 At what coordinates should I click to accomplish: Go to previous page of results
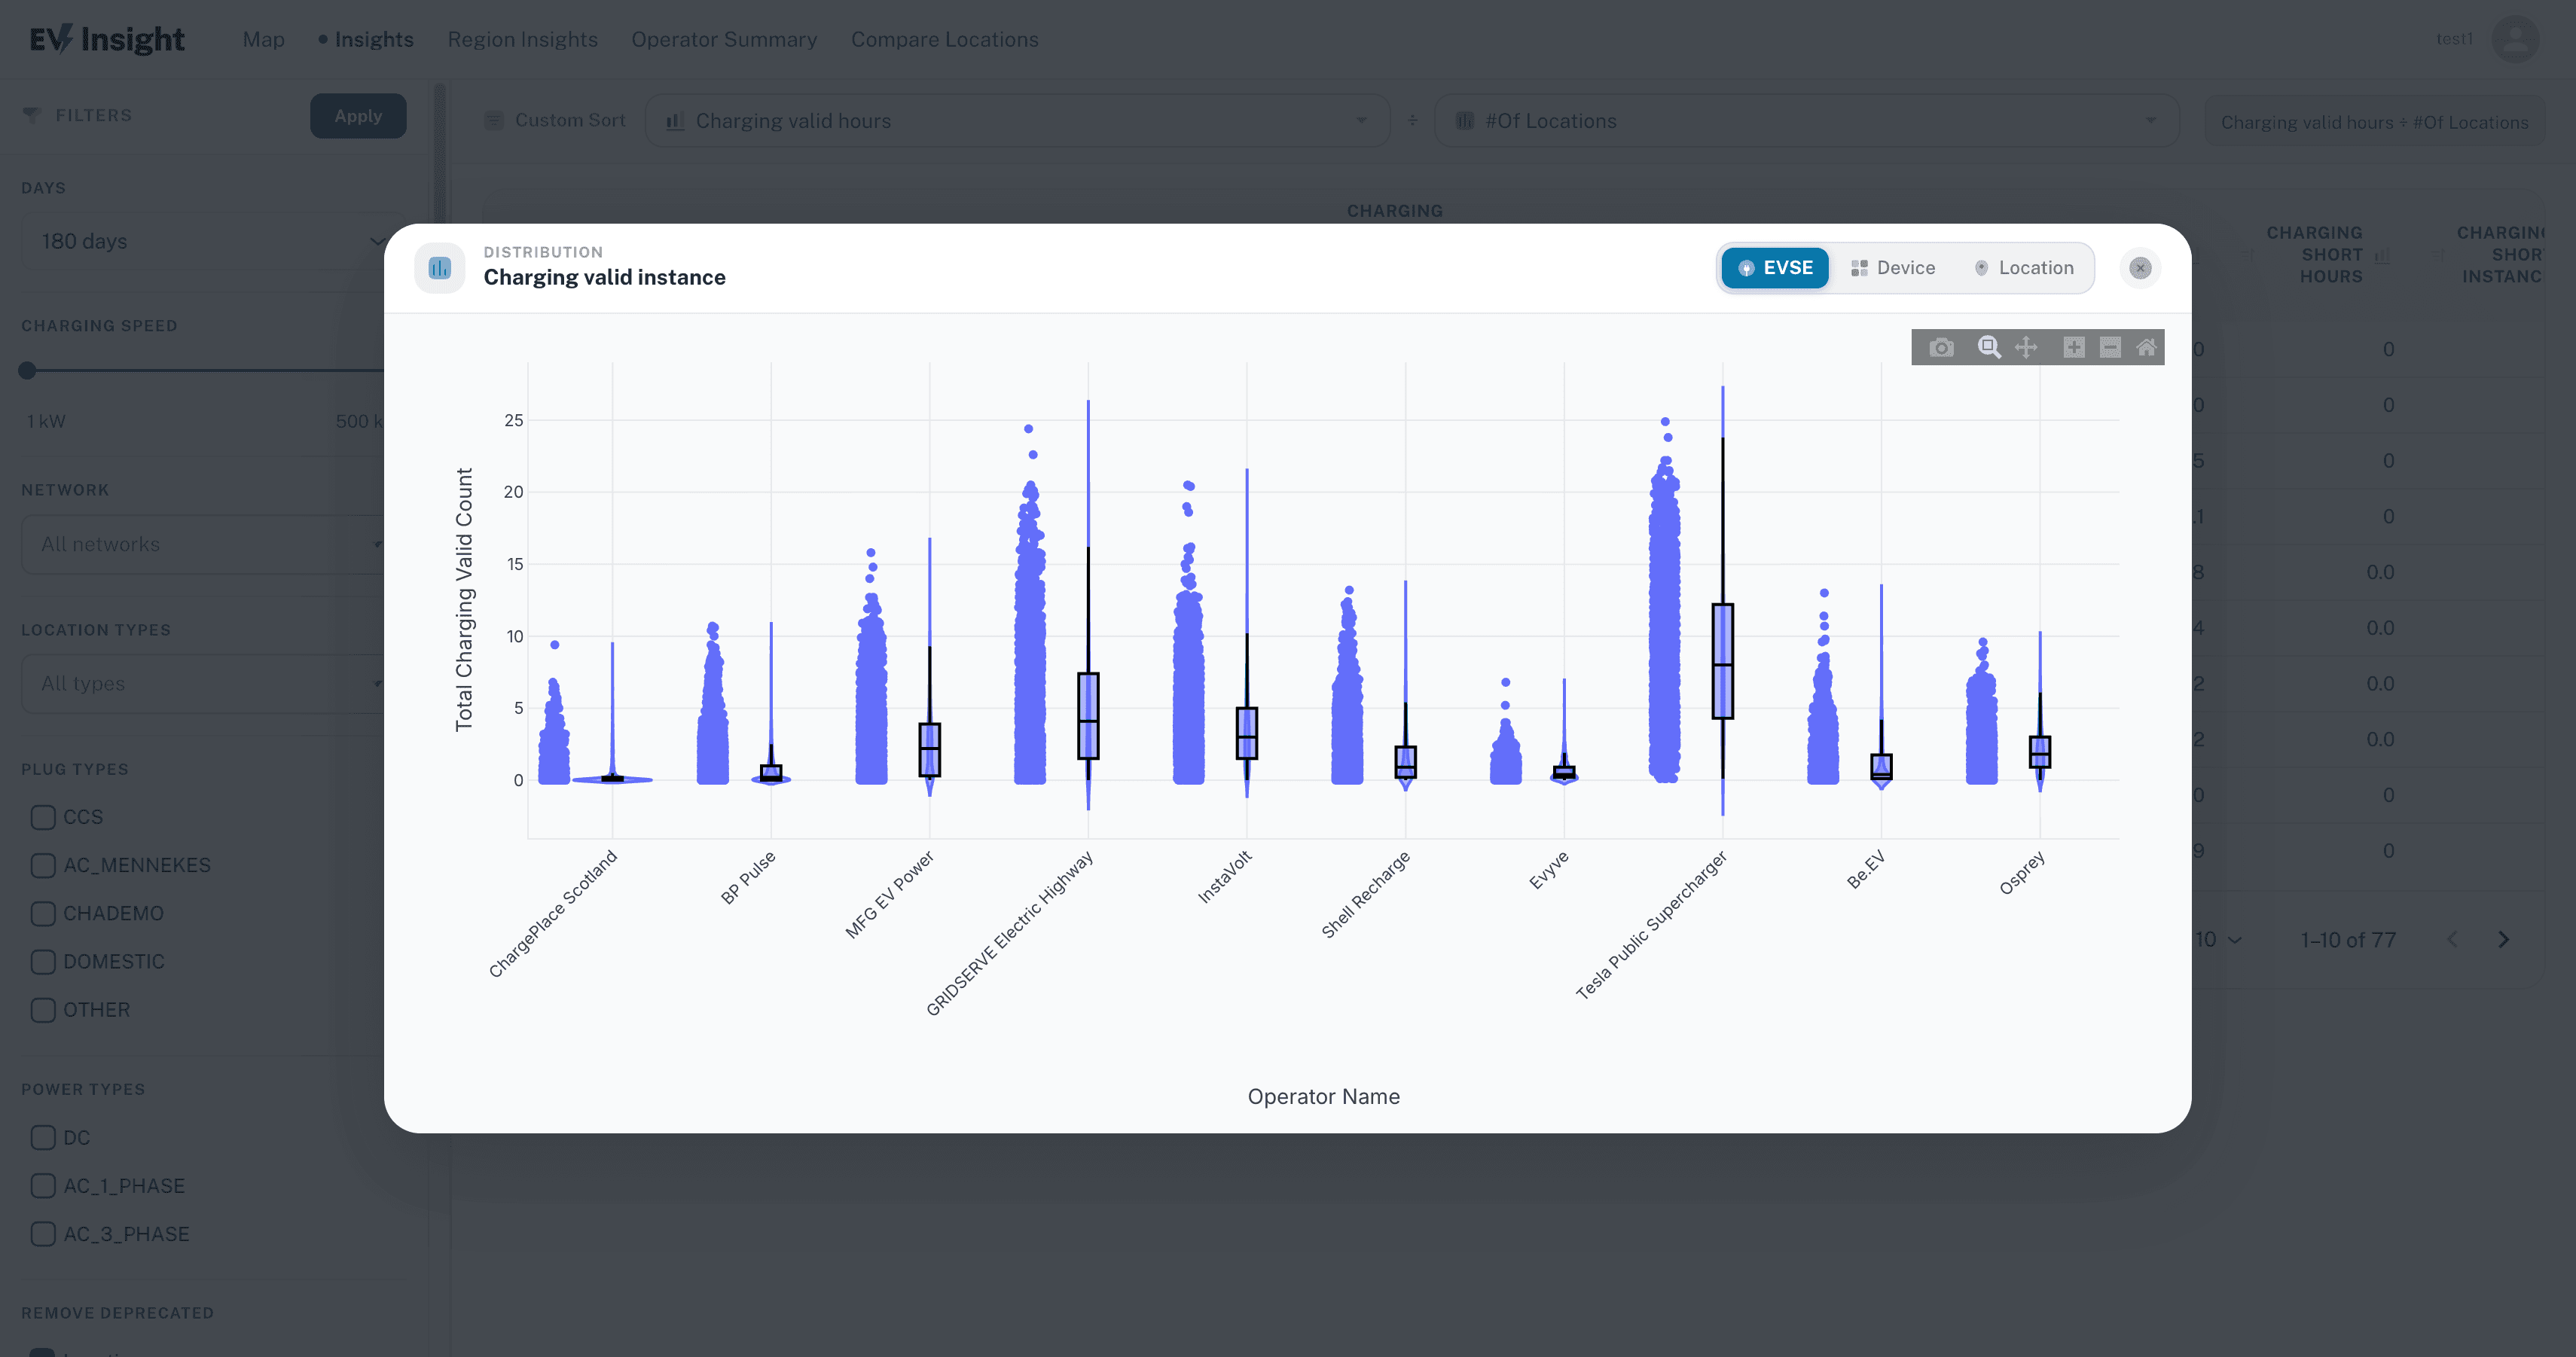[x=2452, y=940]
